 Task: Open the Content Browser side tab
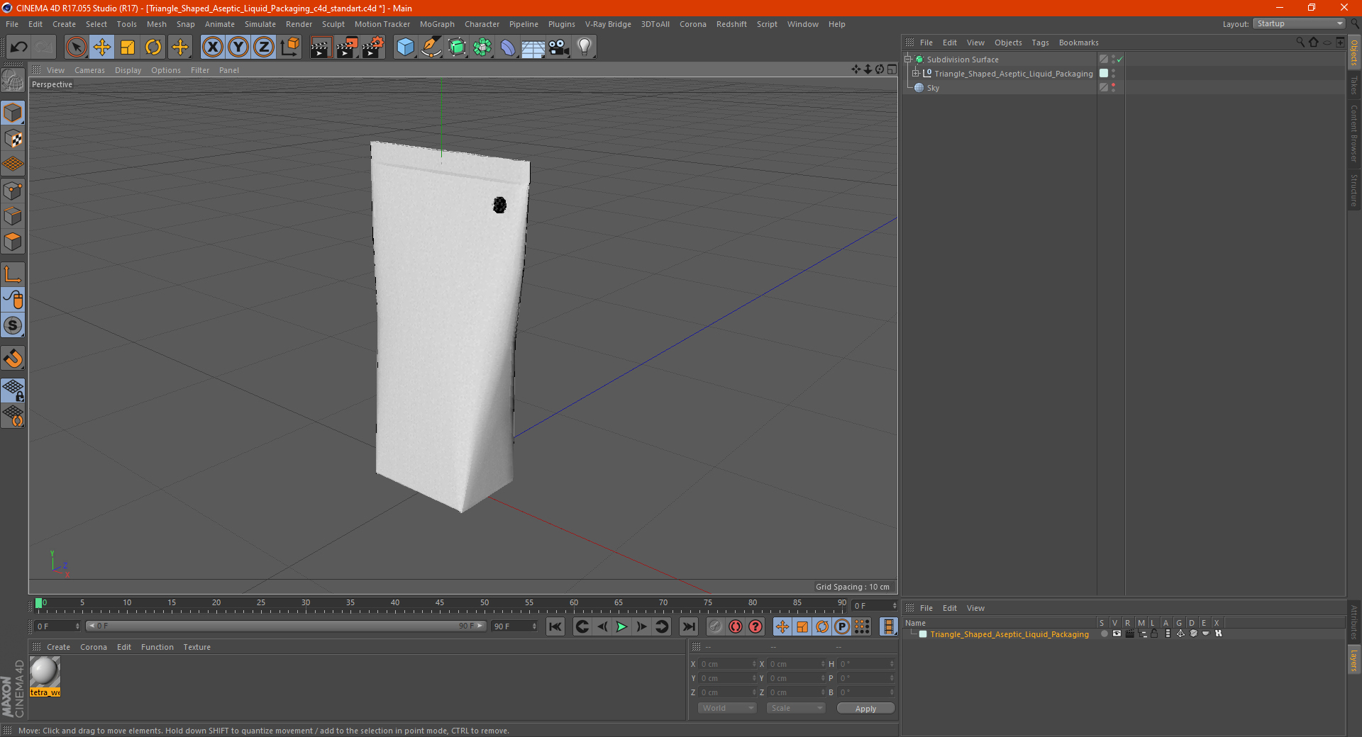(x=1353, y=133)
